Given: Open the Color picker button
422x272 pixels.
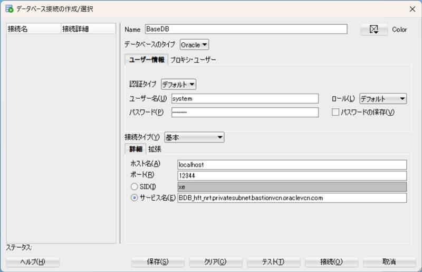Looking at the screenshot, I should coord(374,30).
